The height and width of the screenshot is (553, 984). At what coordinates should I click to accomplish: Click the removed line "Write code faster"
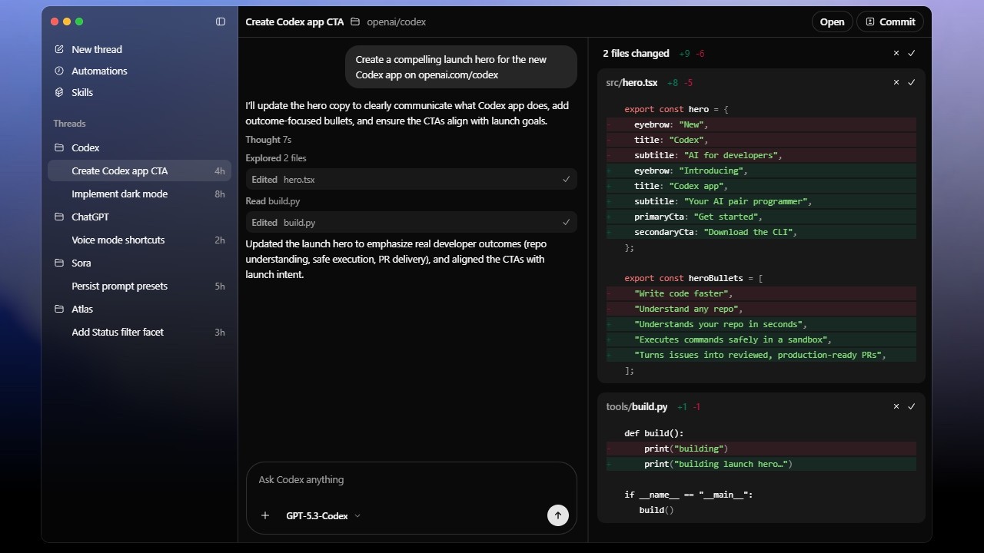pyautogui.click(x=761, y=293)
